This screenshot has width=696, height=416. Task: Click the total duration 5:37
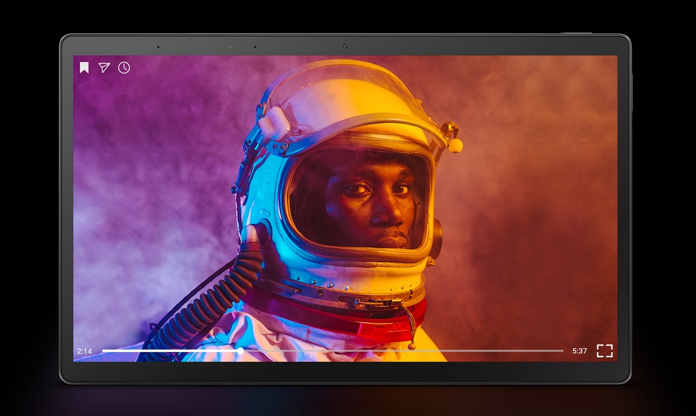[x=580, y=351]
